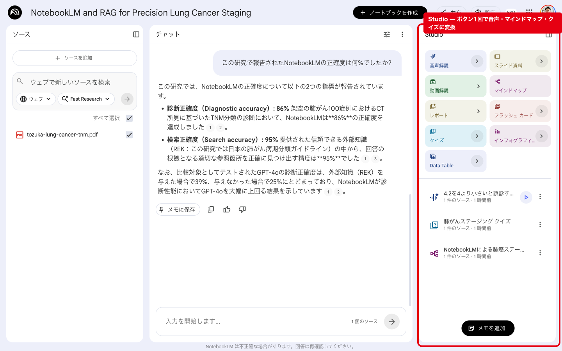The image size is (562, 351).
Task: Select tozuka-lung-cancer-tnm.pdf source name
Action: pos(62,135)
